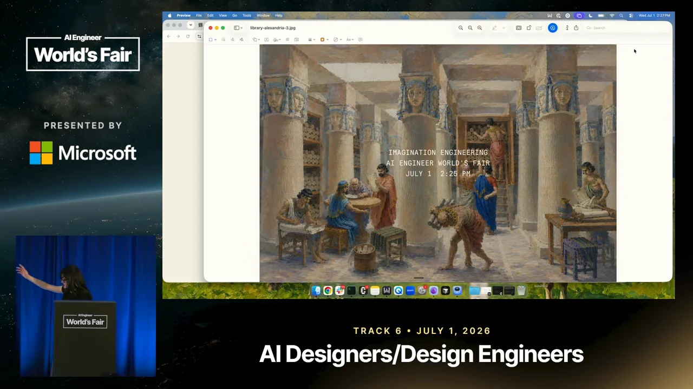Open the Shapes tool dropdown
The image size is (693, 389).
tap(257, 39)
